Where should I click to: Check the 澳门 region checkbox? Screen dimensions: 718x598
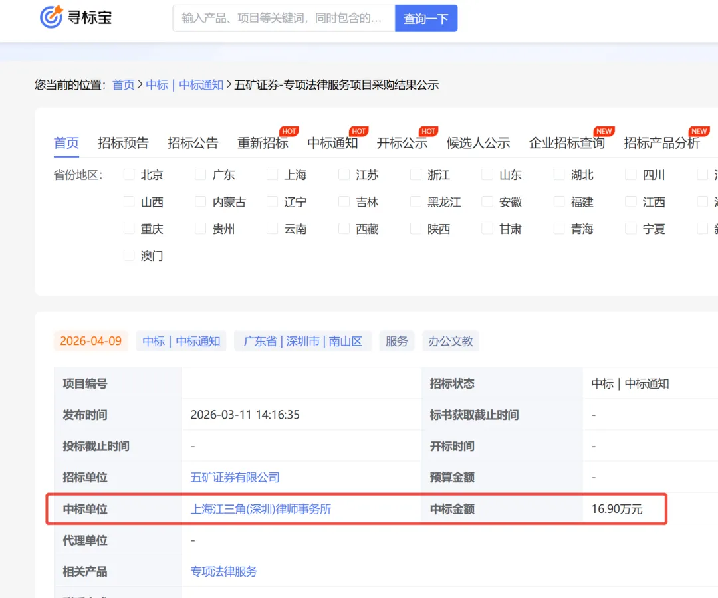(129, 255)
